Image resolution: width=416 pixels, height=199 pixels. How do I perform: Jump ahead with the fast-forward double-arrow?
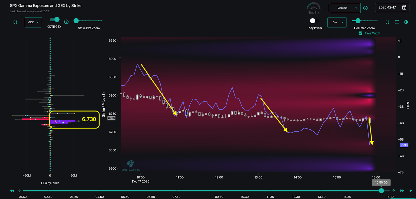tap(402, 191)
